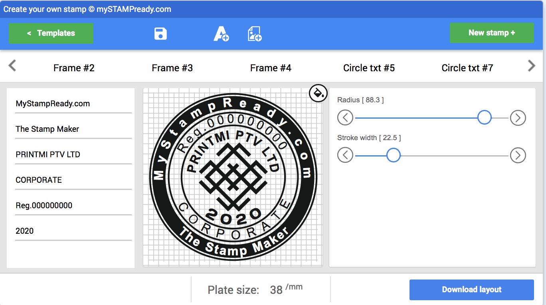Increase Stroke width with right arrow
Screen dimensions: 546x305
518,155
